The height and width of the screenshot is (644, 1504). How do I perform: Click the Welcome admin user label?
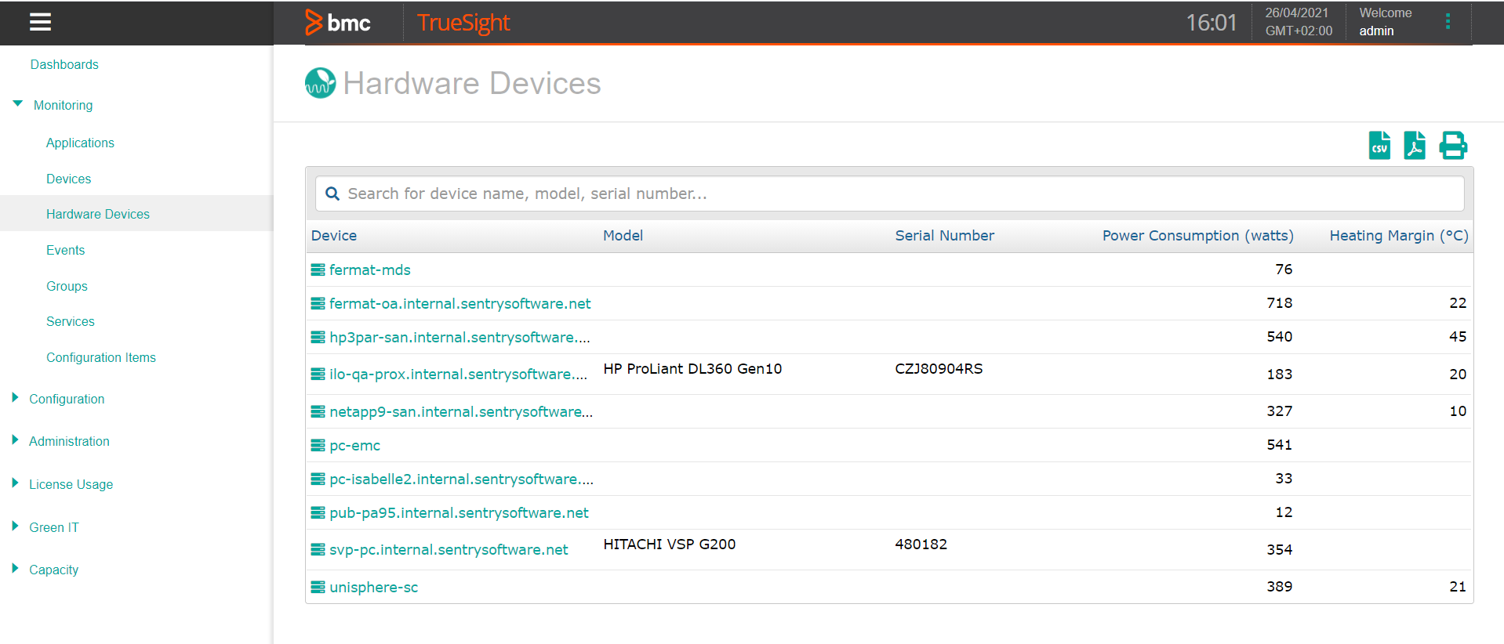pyautogui.click(x=1386, y=22)
